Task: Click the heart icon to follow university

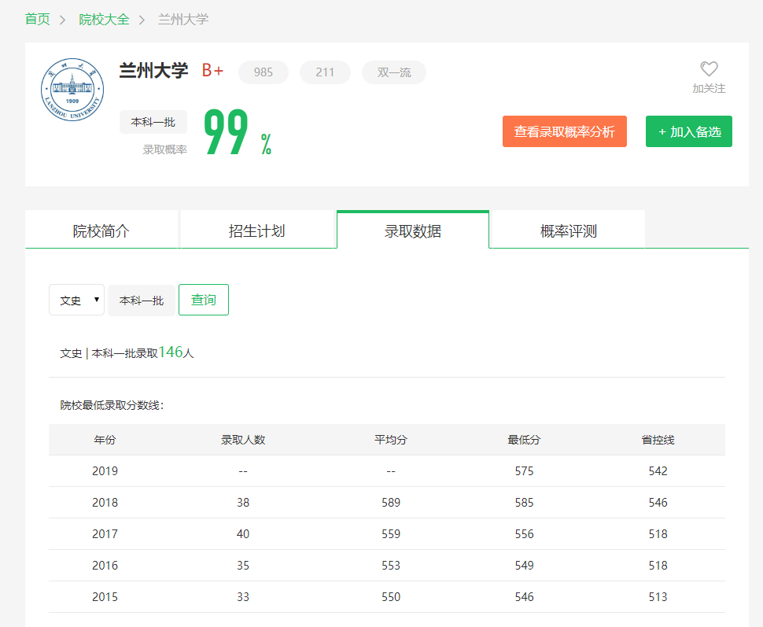Action: 709,68
